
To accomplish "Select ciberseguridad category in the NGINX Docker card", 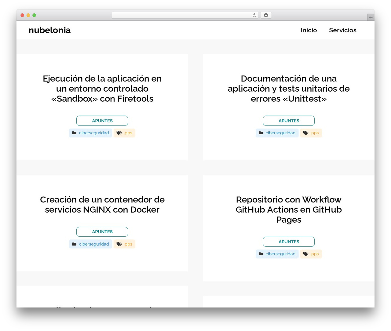I will tap(91, 244).
